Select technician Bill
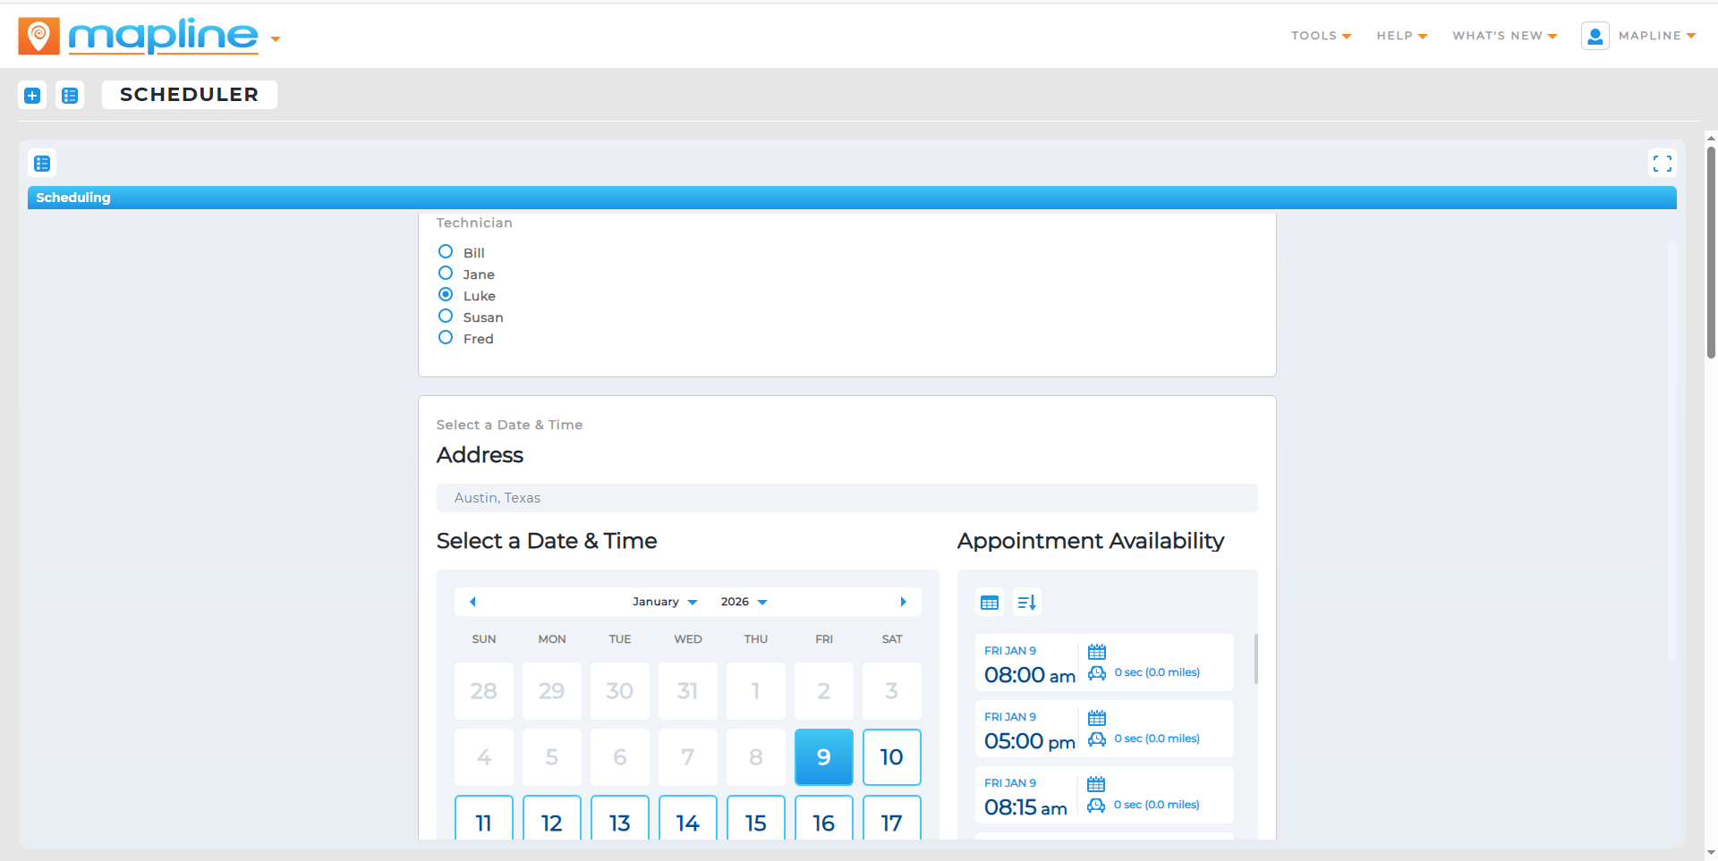 [446, 251]
